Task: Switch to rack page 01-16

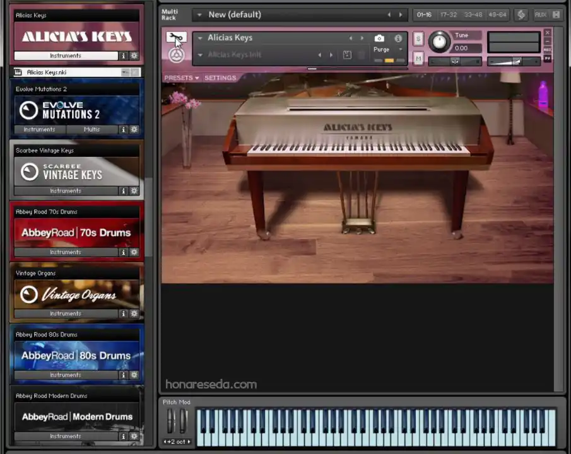Action: tap(424, 15)
